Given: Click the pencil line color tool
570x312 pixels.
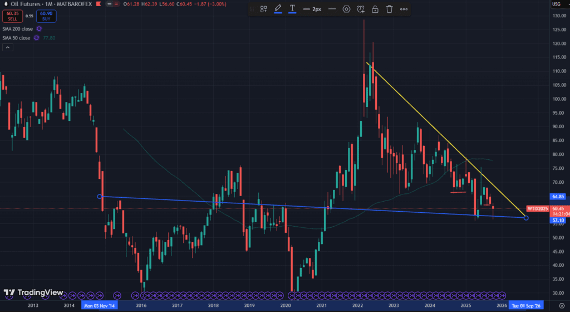Looking at the screenshot, I should tap(278, 9).
